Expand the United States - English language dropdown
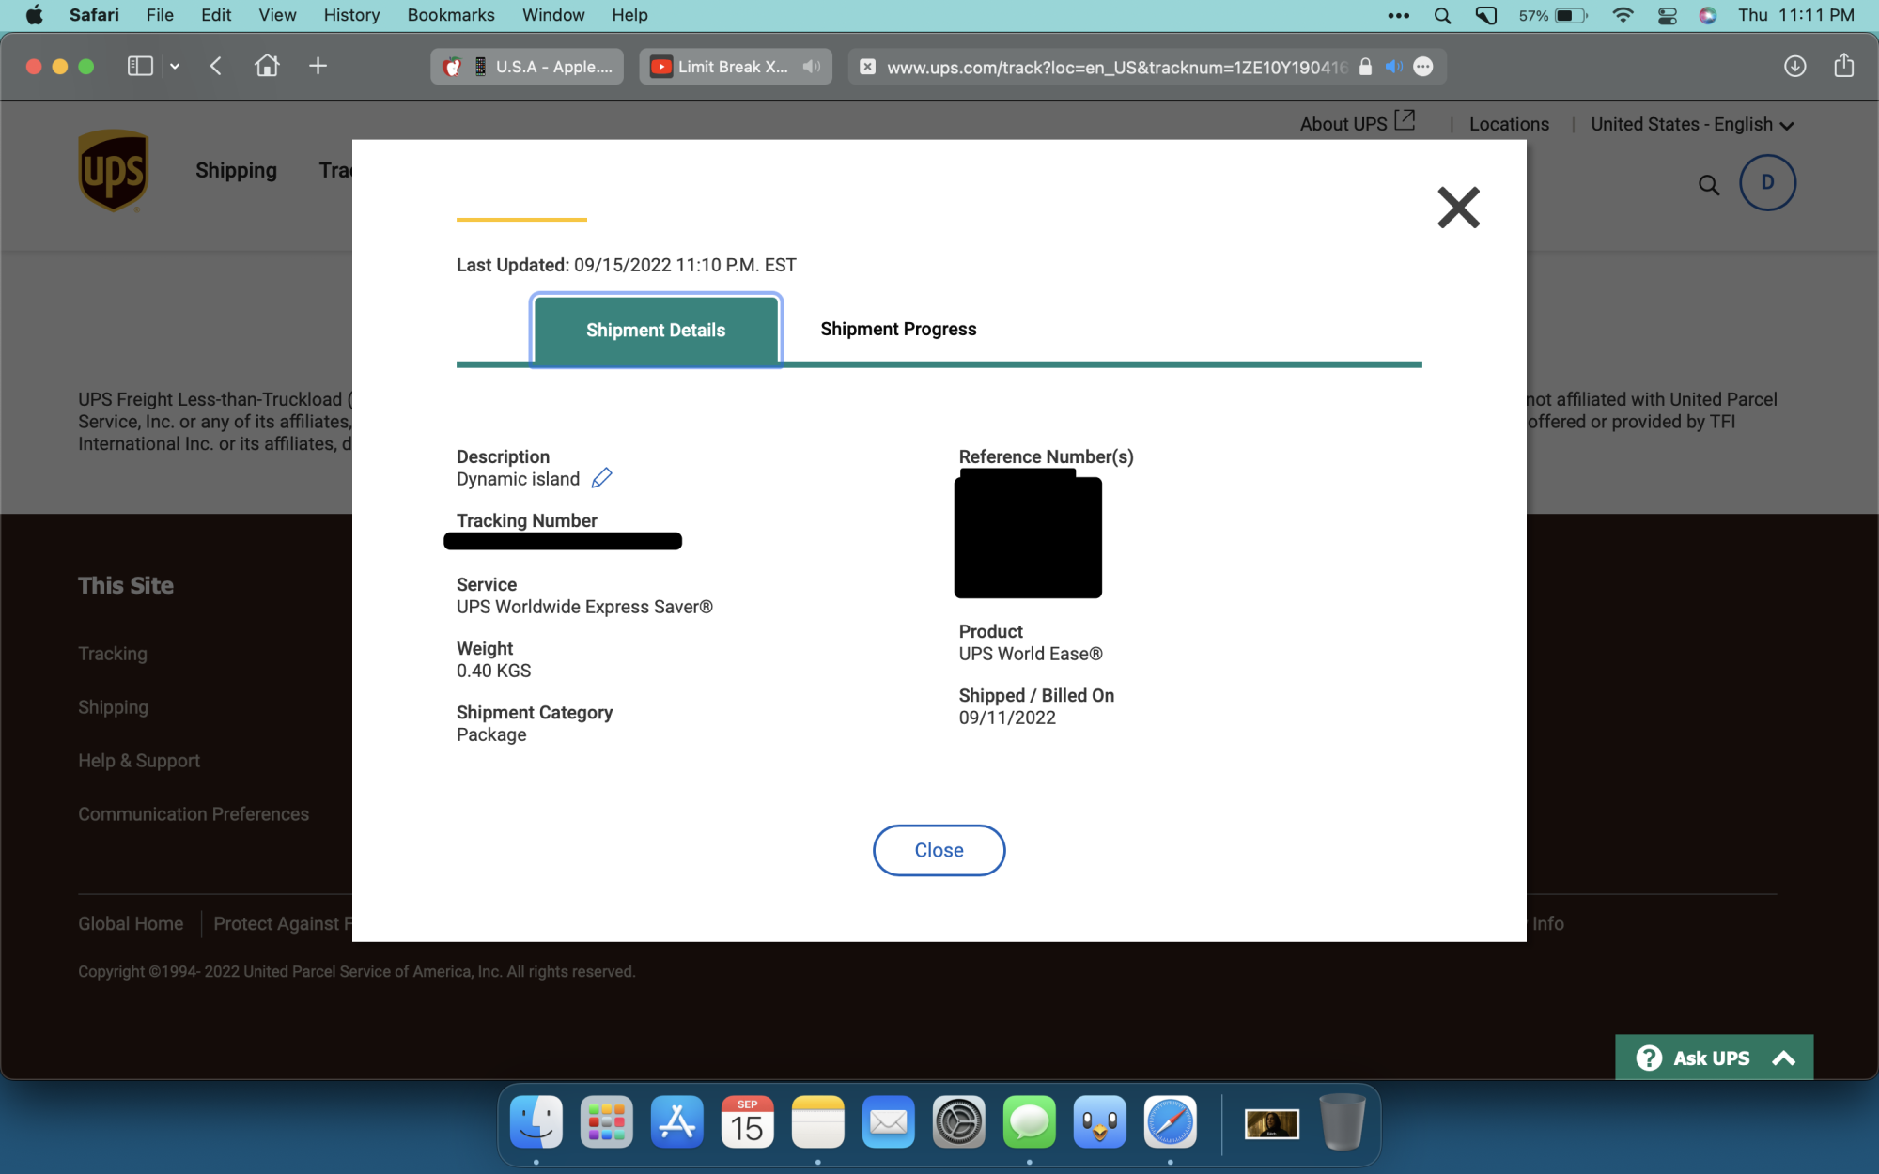Image resolution: width=1879 pixels, height=1174 pixels. tap(1692, 124)
